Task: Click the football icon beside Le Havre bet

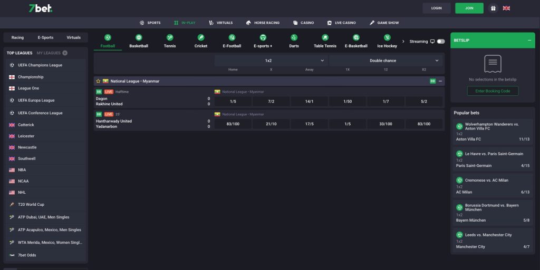Action: (459, 154)
